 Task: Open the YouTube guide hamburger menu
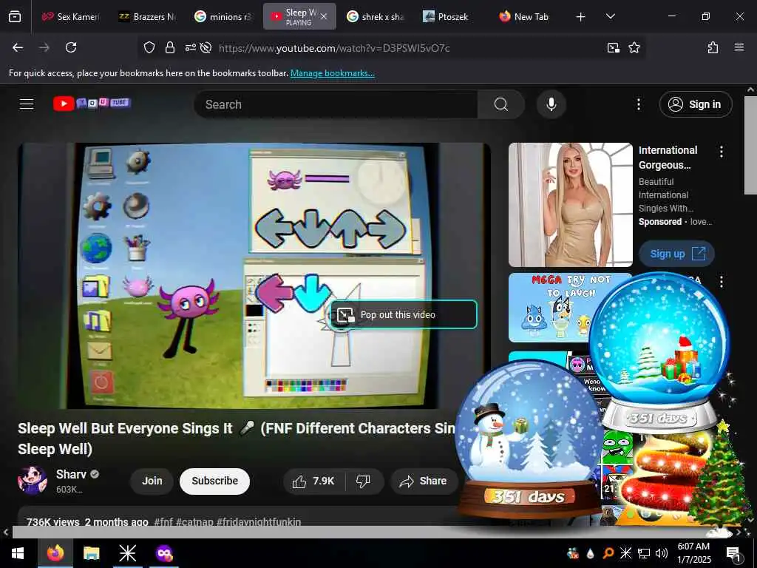27,104
